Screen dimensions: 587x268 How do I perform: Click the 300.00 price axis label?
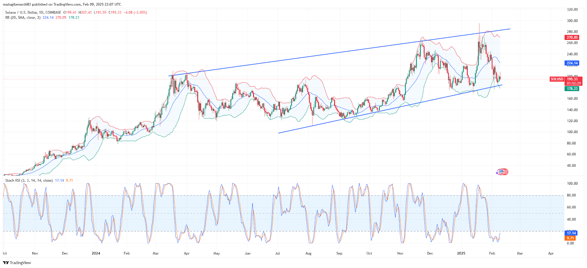pyautogui.click(x=572, y=21)
